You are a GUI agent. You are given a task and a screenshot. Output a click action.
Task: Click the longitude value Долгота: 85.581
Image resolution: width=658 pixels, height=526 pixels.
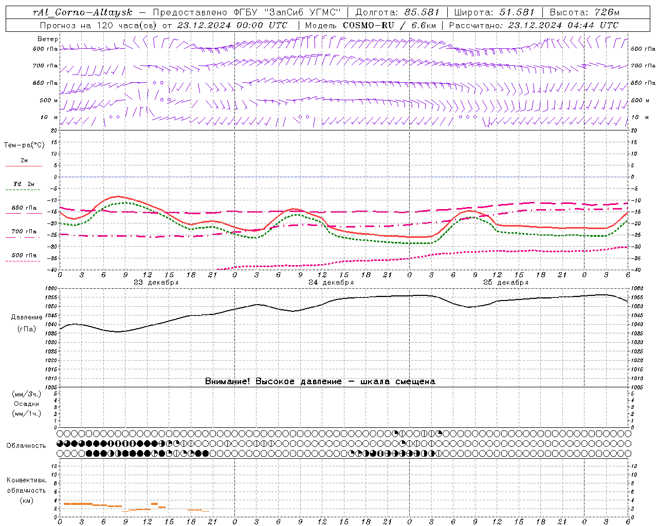[397, 12]
